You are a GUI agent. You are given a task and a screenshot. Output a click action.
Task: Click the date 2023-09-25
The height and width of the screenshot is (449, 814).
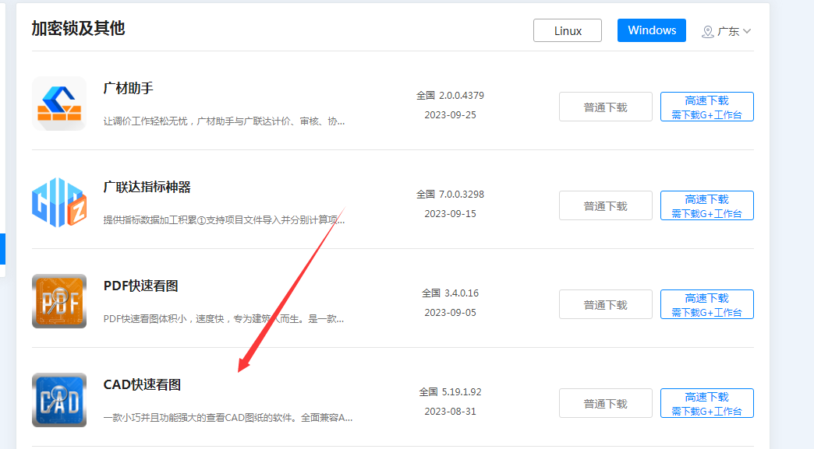(450, 115)
